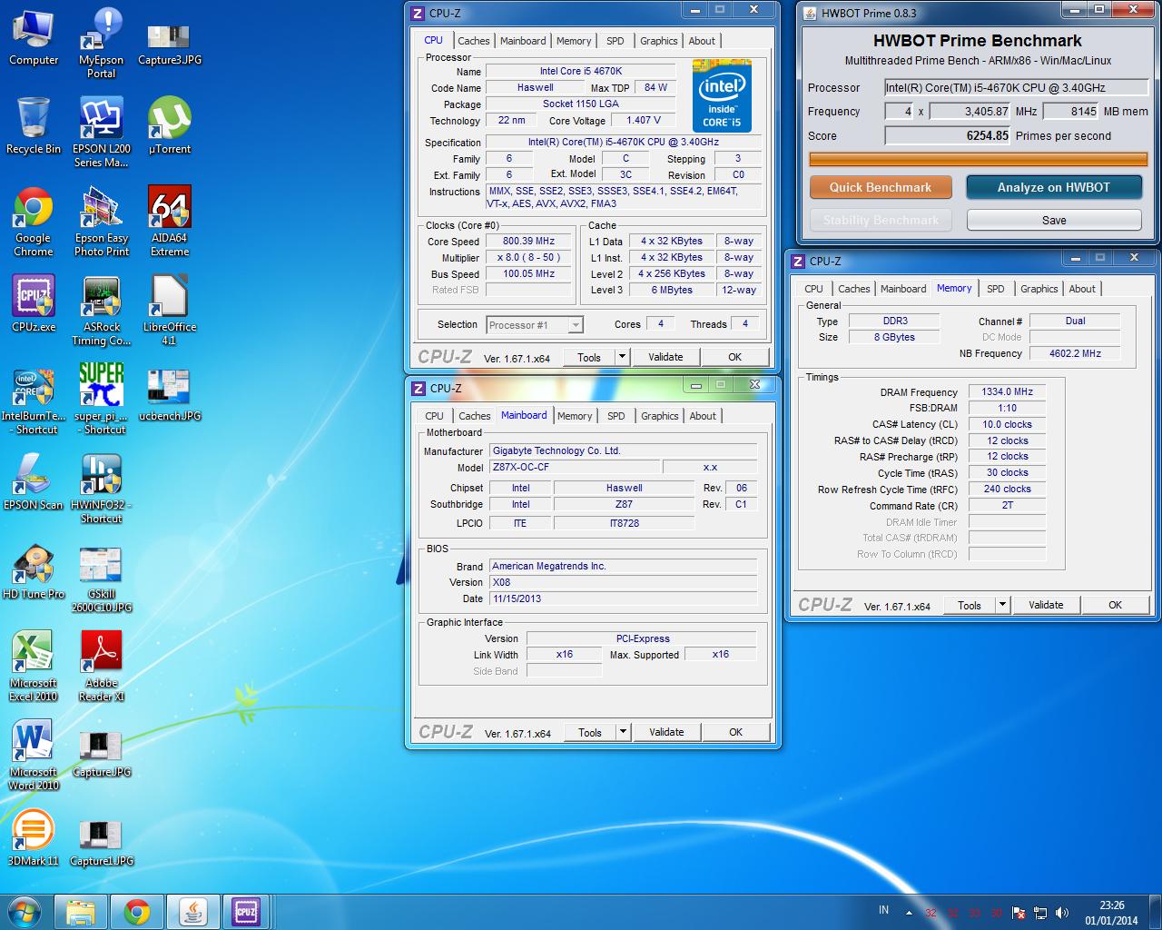Click the Intel Core i5 4670K name field
Image resolution: width=1162 pixels, height=930 pixels.
pos(581,71)
